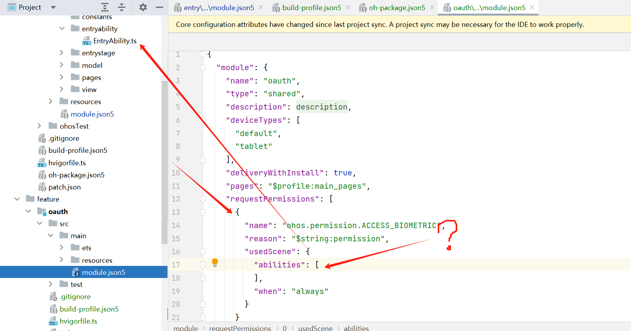Expand the view folder
This screenshot has height=331, width=631.
point(61,89)
